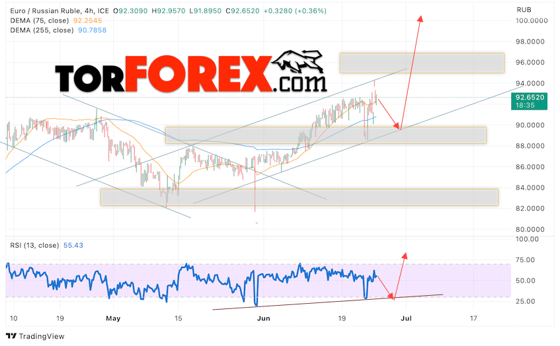Click the Jul label on time axis
The height and width of the screenshot is (346, 560).
[x=406, y=318]
